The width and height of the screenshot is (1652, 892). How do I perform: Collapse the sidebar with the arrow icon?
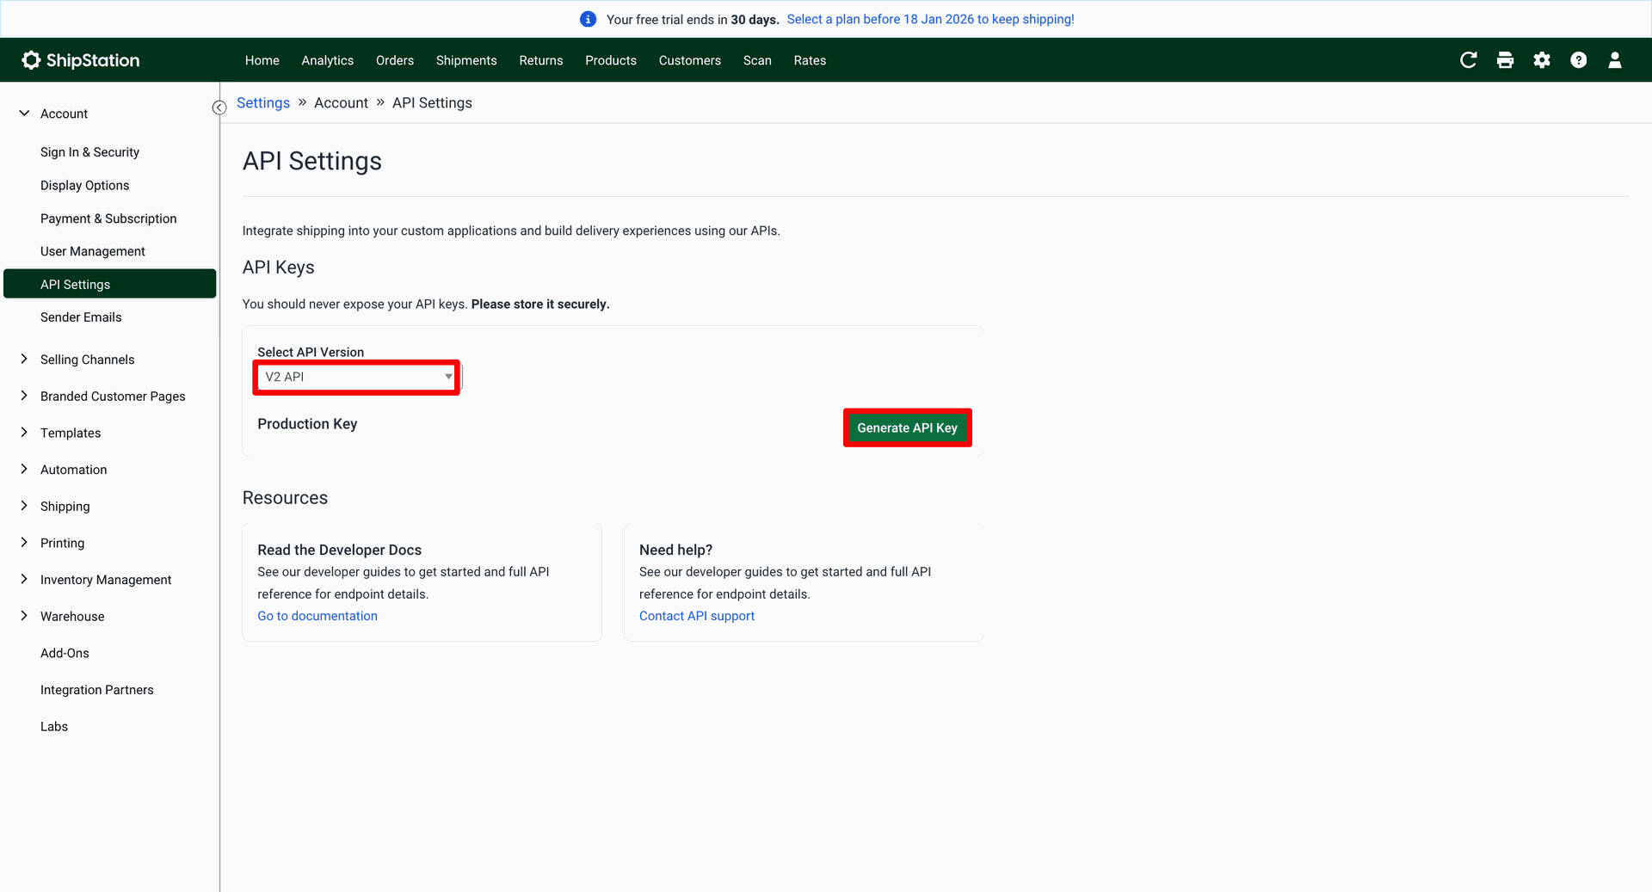(x=219, y=107)
